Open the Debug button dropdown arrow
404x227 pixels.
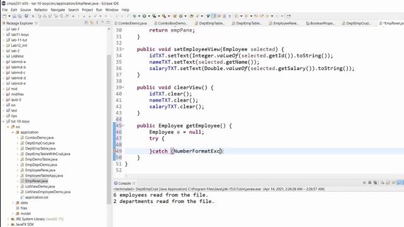tap(139, 16)
